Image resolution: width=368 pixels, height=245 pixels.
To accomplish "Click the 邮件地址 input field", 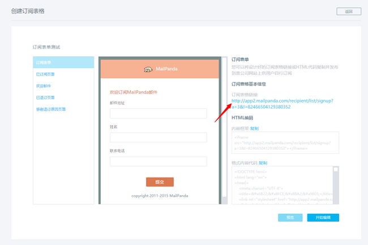I will (x=158, y=113).
